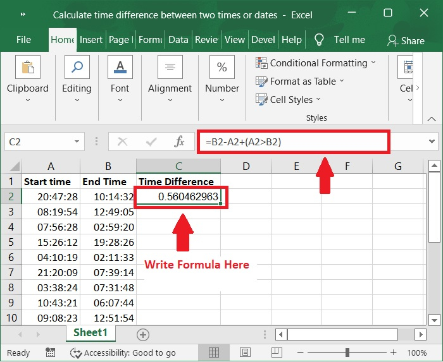
Task: Collapse the ribbon with caret arrow
Action: point(432,119)
